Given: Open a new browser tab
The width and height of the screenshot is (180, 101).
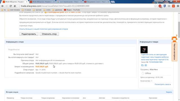Looking at the screenshot, I should coord(112,2).
